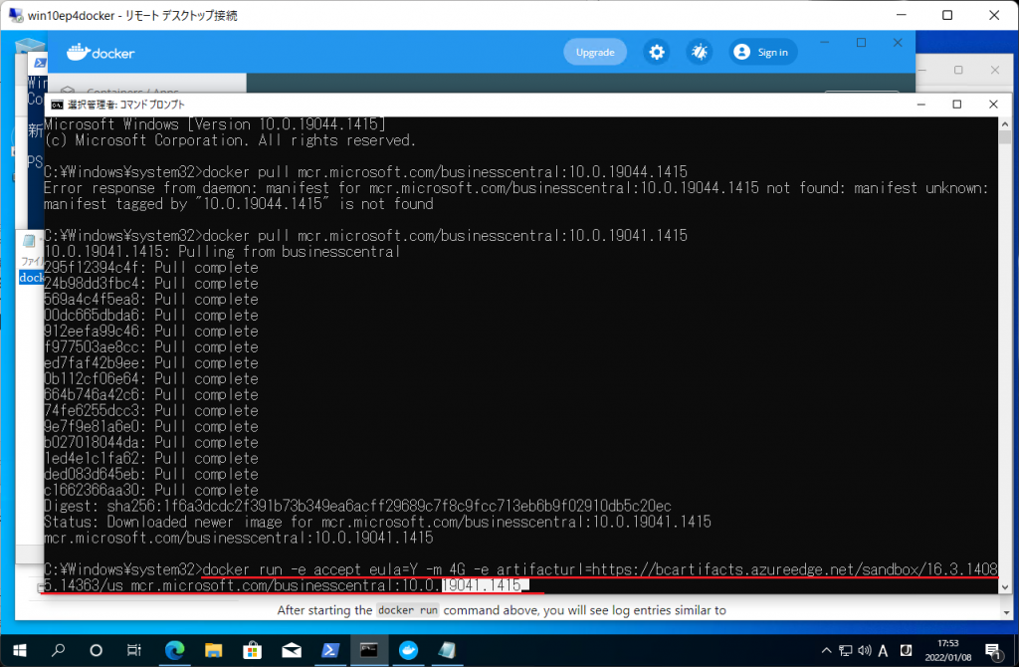Close the Docker Desktop window
Viewport: 1019px width, 667px height.
(898, 43)
